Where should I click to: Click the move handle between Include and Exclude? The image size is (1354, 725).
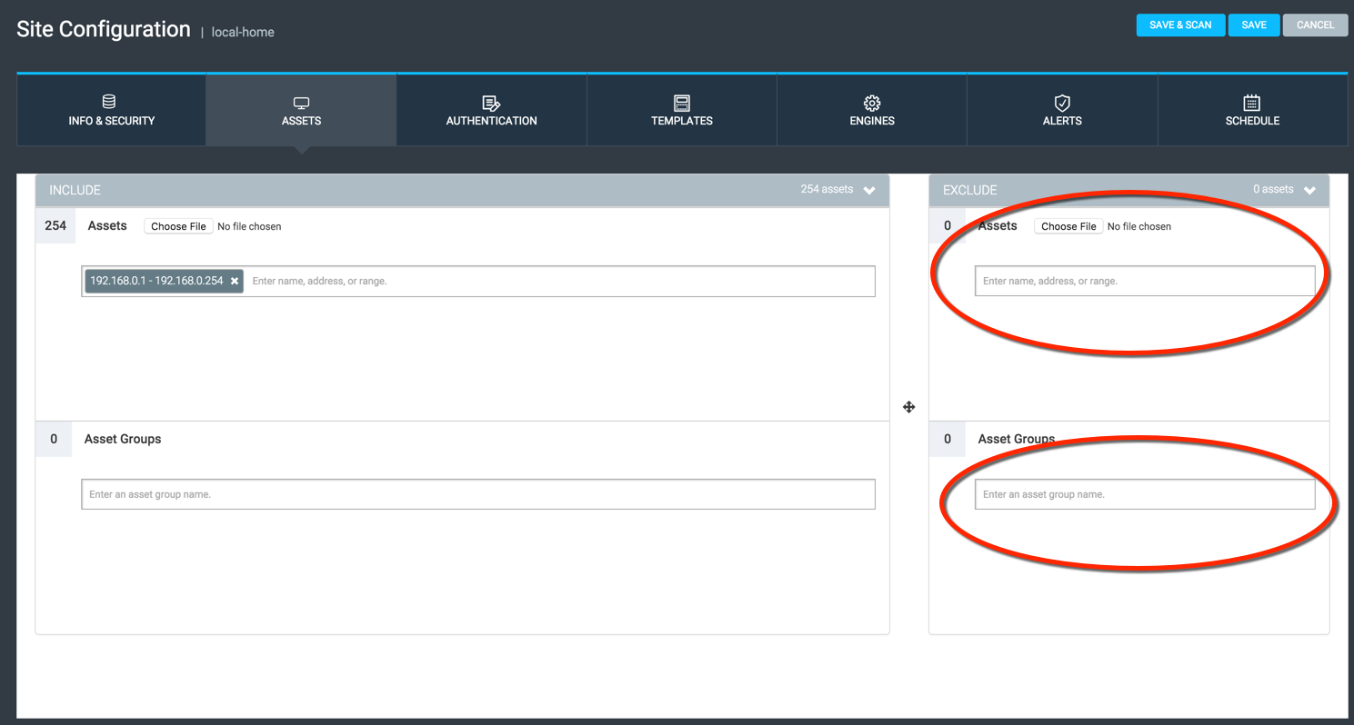[908, 407]
